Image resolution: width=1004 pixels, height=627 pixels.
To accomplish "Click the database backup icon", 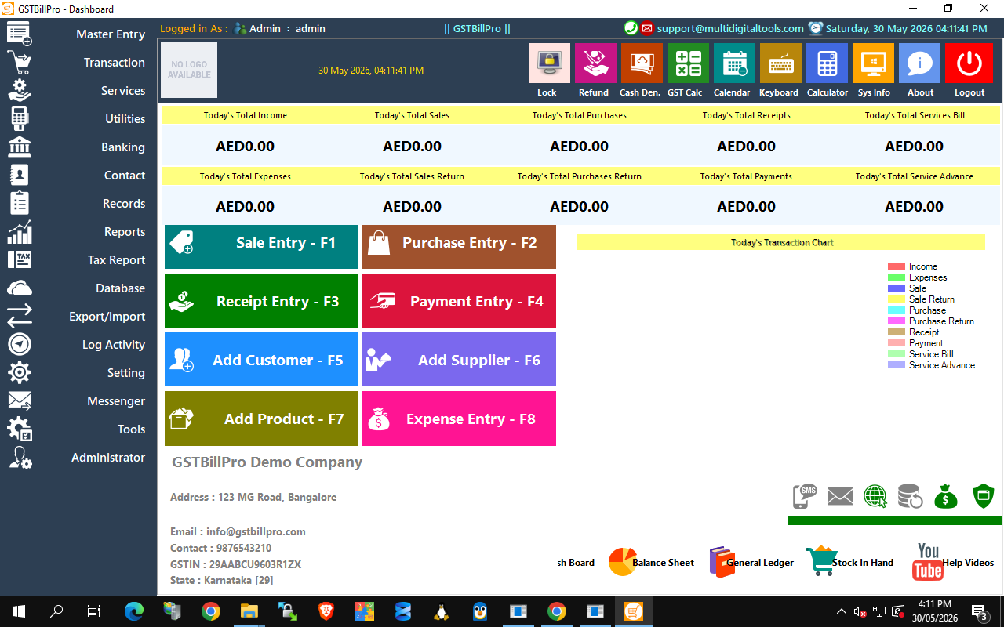I will [910, 496].
